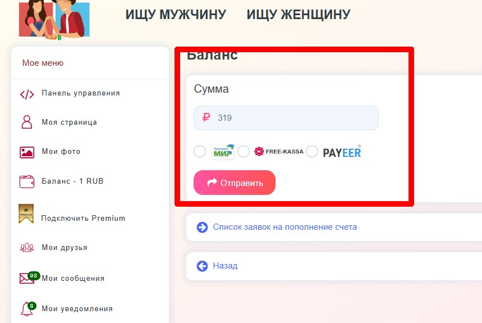Click the wallet balance icon
The image size is (482, 323).
coord(27,181)
